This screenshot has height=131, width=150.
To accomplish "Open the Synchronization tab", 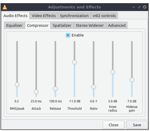I will 74,16.
